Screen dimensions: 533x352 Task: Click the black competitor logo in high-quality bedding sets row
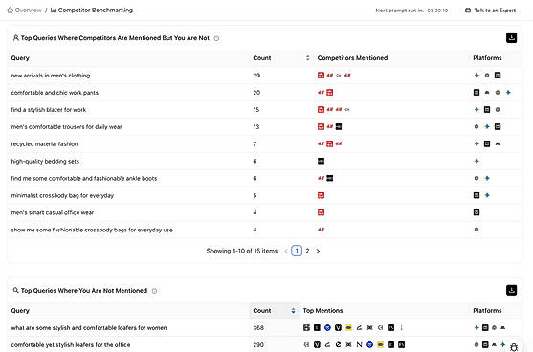(x=321, y=161)
